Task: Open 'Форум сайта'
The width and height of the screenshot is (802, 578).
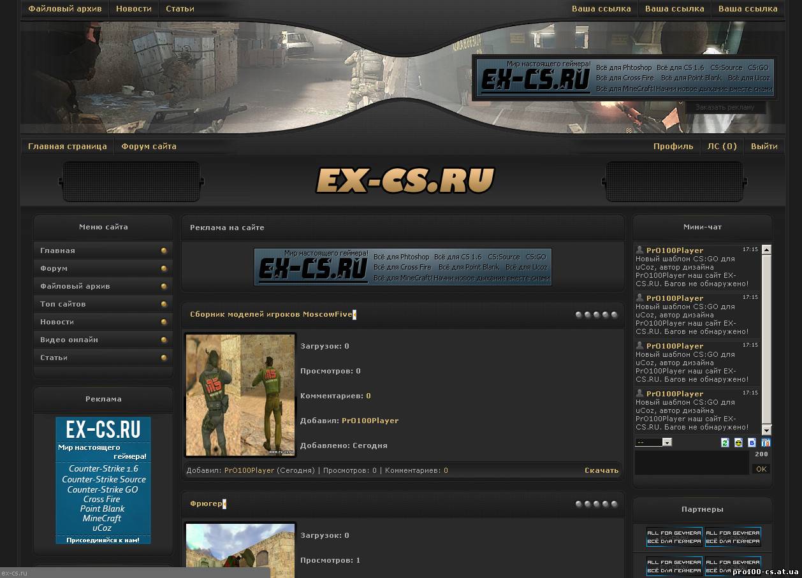Action: [x=149, y=147]
